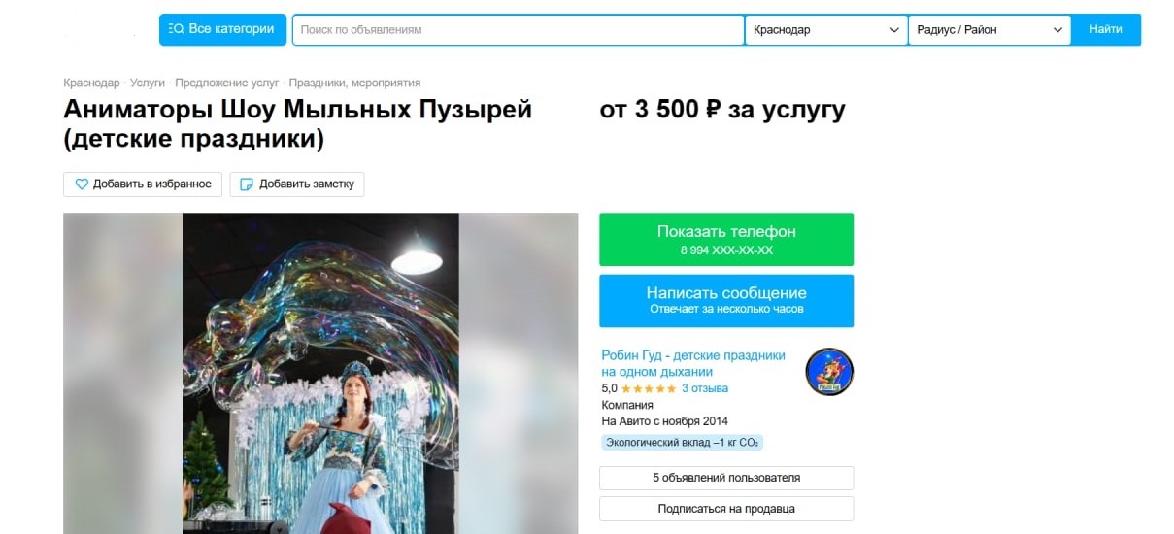Click Показать телефон green button

pyautogui.click(x=726, y=240)
